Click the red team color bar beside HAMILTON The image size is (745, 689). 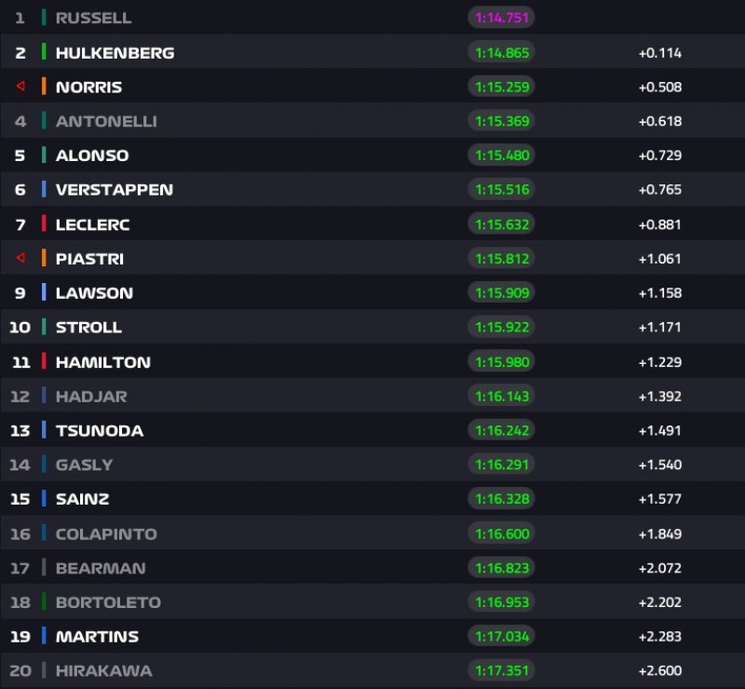[44, 361]
